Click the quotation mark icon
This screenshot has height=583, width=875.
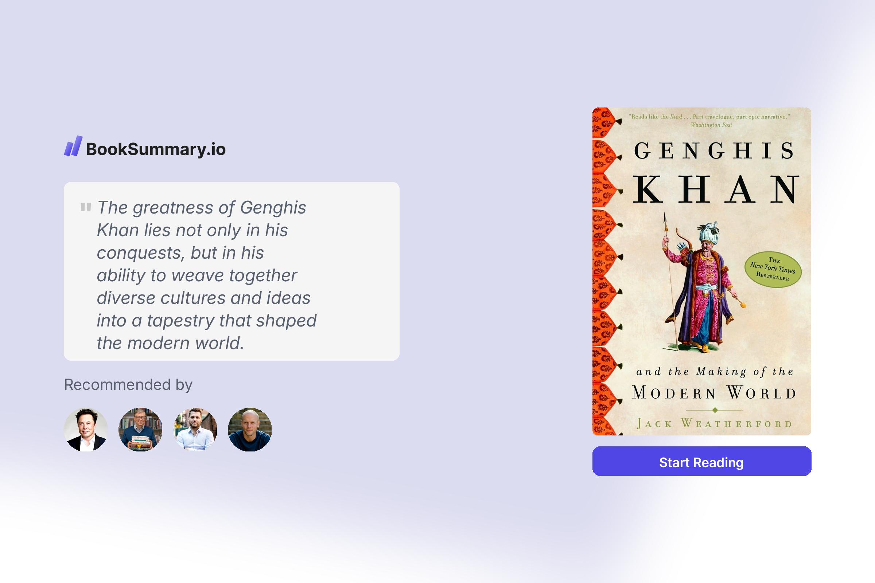[x=85, y=207]
